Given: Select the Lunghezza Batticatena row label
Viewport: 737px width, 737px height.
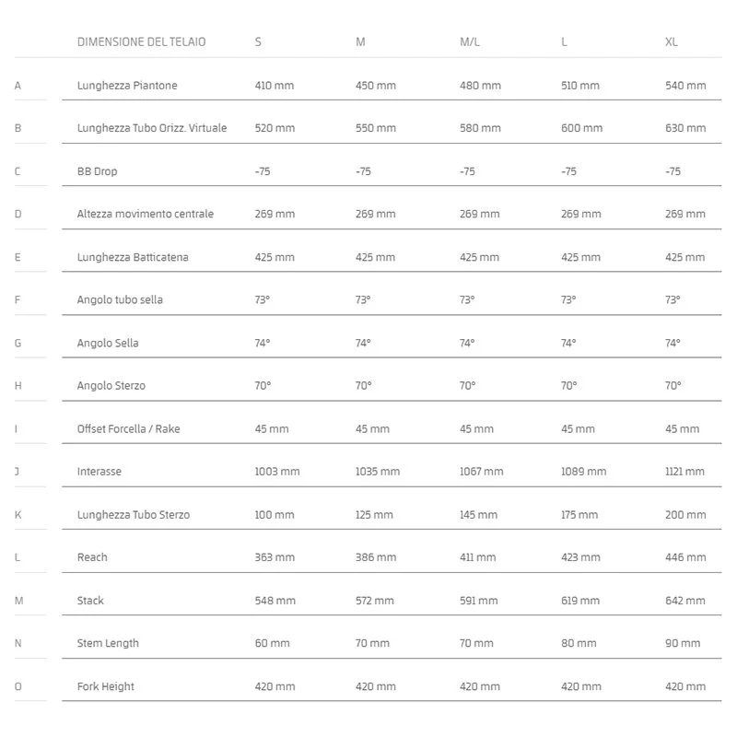Looking at the screenshot, I should tap(133, 257).
